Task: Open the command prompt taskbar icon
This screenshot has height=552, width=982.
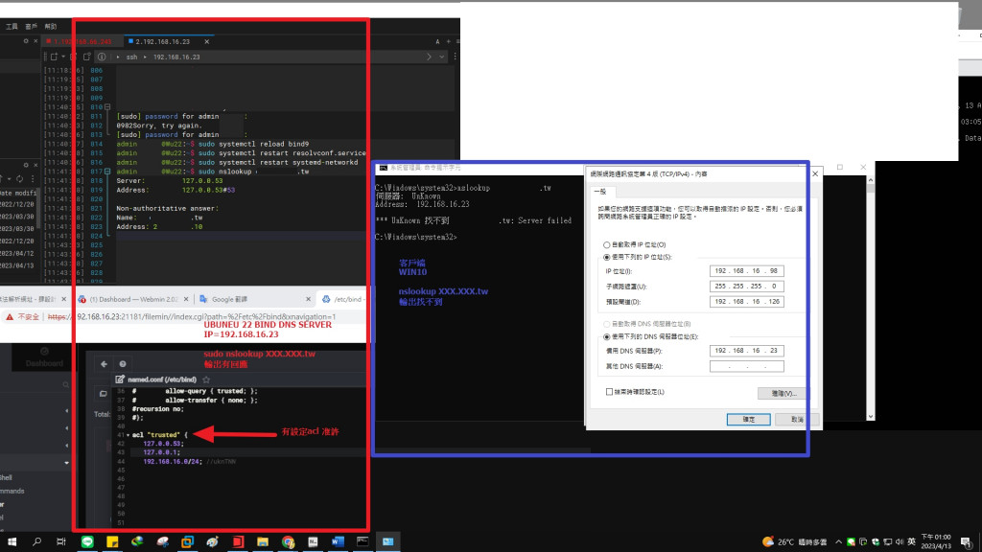Action: point(362,541)
